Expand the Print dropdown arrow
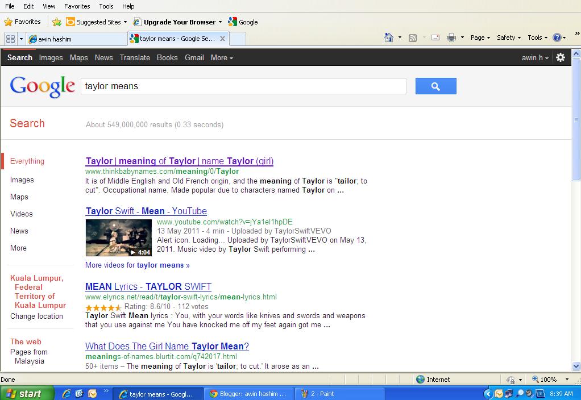Viewport: 581px width, 400px height. [x=462, y=37]
